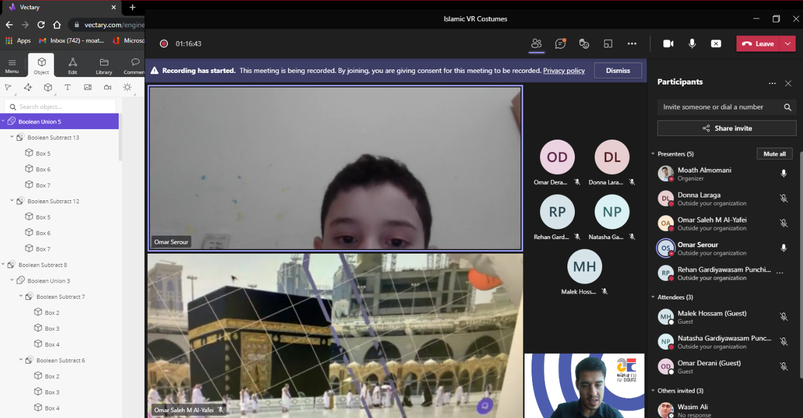The height and width of the screenshot is (418, 803).
Task: Collapse Boolean Subtract 13 in object tree
Action: (x=12, y=137)
